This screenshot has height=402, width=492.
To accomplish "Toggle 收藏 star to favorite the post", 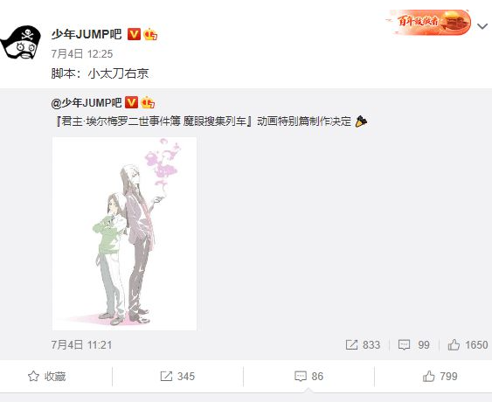I will click(x=46, y=377).
